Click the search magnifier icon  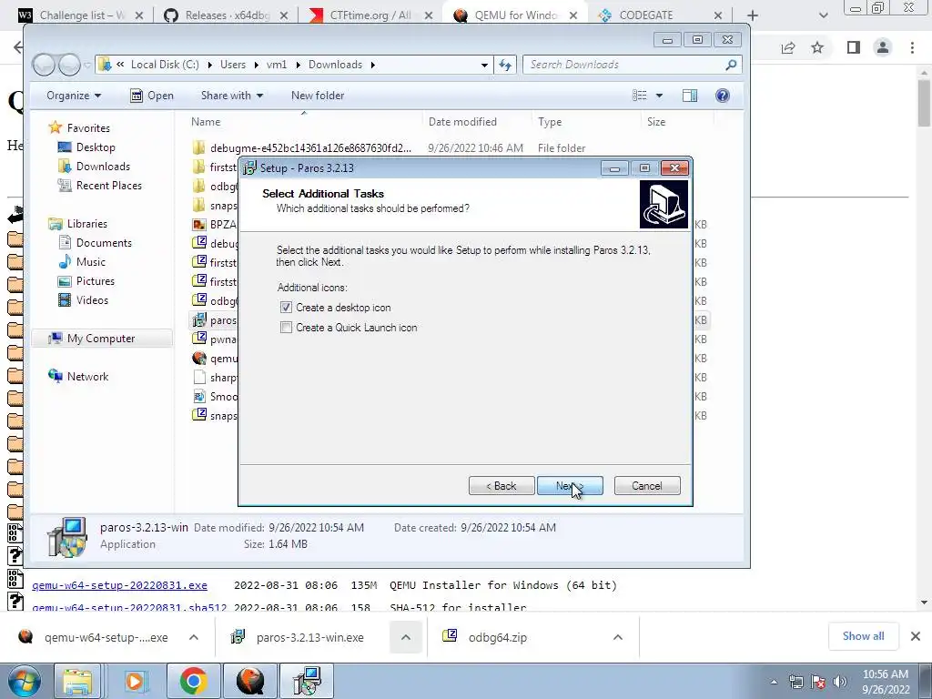[x=731, y=65]
